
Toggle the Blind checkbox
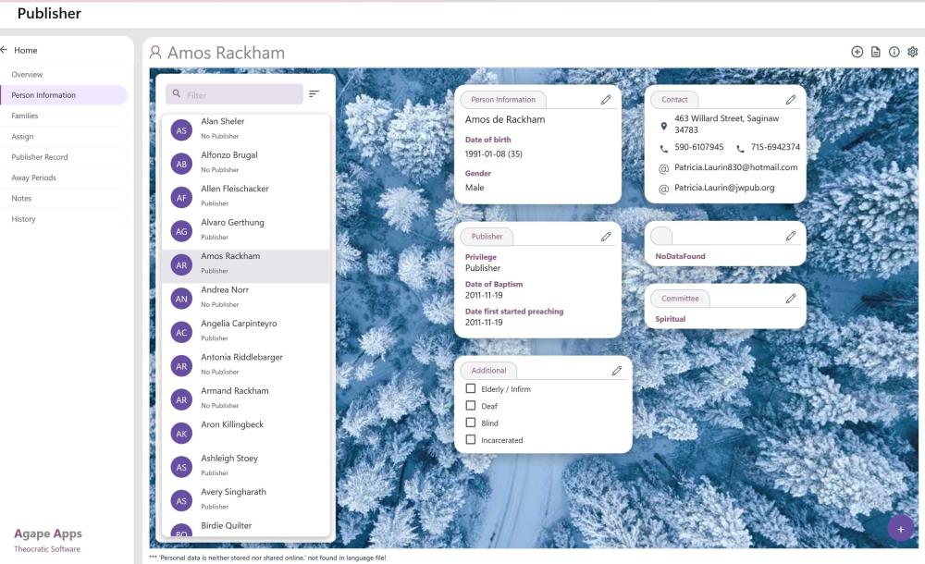[471, 423]
